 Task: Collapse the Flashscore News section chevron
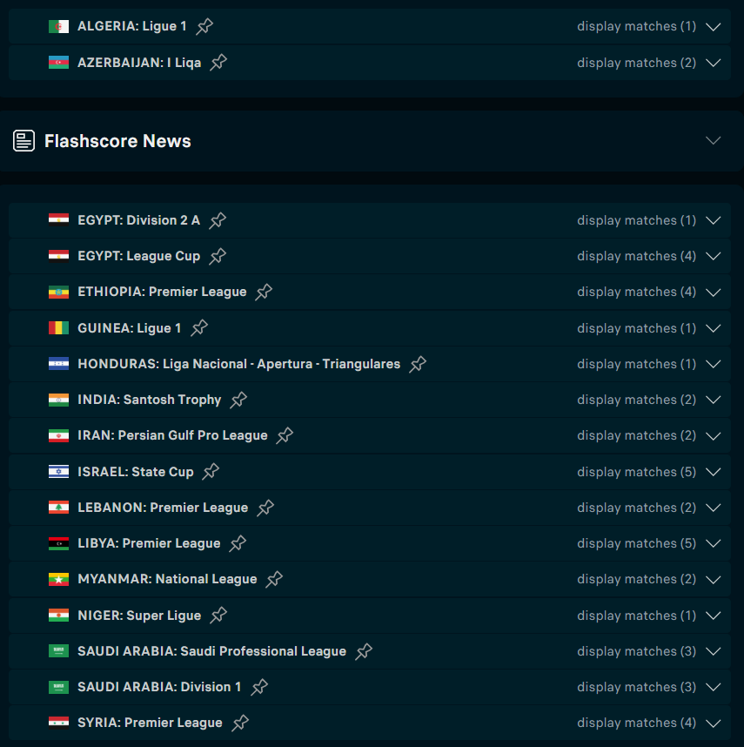point(713,140)
